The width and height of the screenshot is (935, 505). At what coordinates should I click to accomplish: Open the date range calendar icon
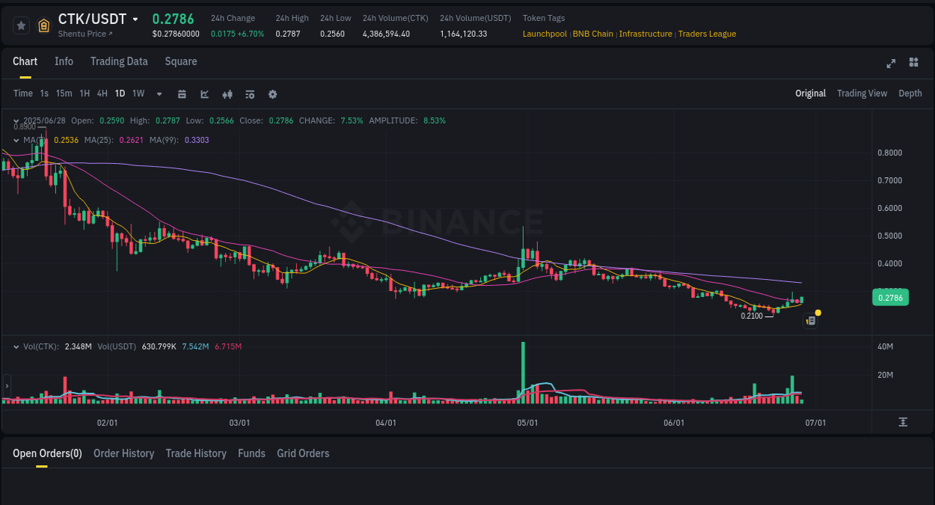click(182, 94)
